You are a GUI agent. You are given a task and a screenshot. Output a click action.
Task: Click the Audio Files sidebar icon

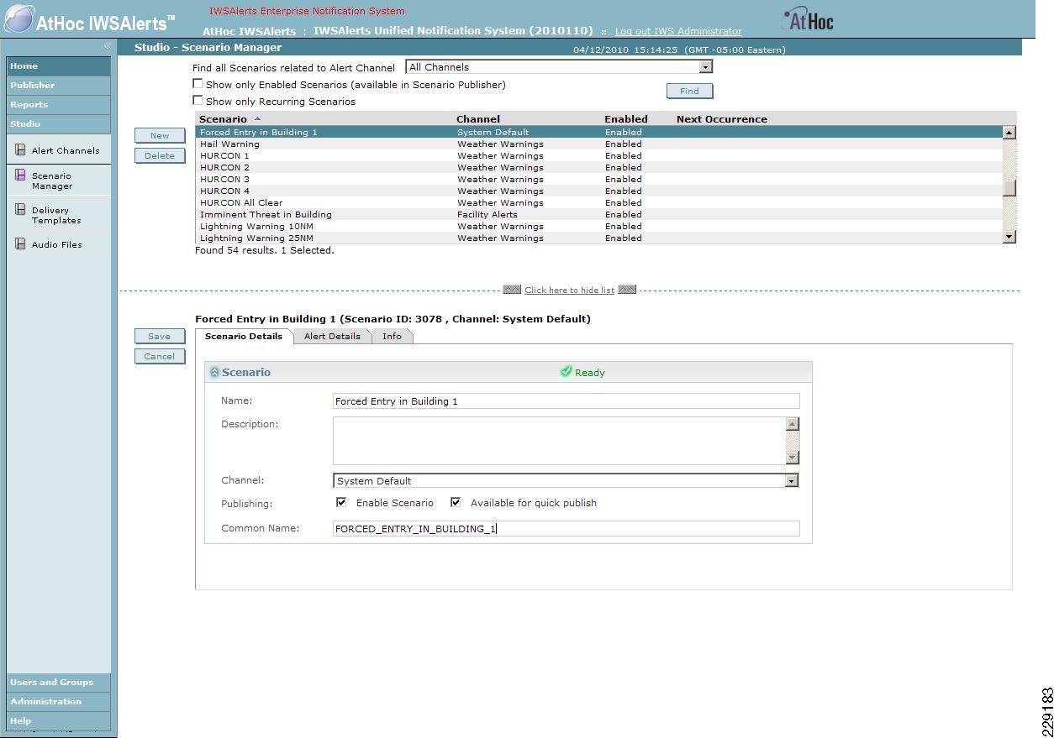coord(21,244)
